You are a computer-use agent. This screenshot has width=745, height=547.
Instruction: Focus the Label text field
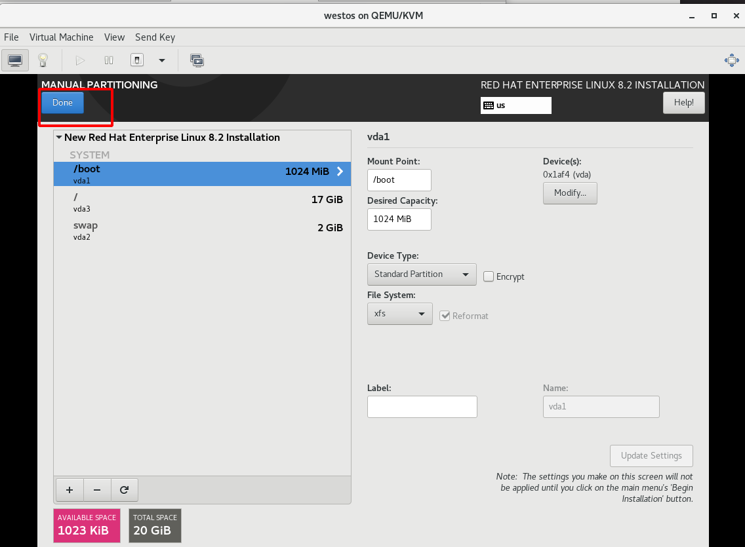pyautogui.click(x=422, y=407)
